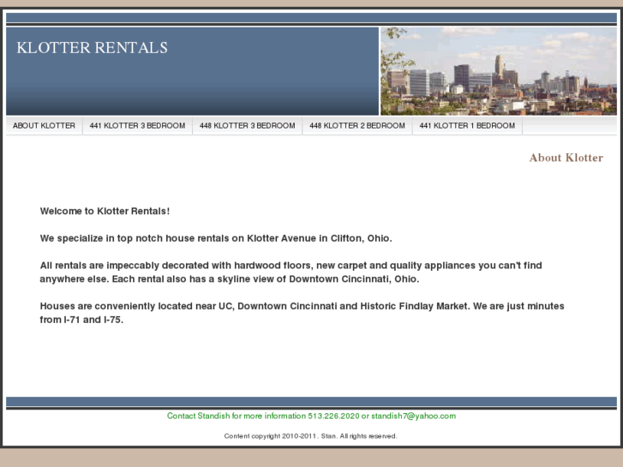
Task: Select 448 Klotter 2 Bedroom in navigation
Action: point(357,126)
